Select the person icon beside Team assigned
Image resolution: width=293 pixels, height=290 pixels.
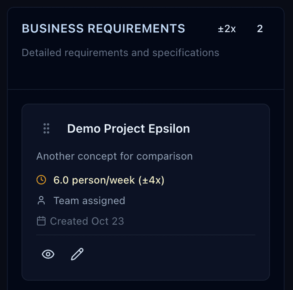[x=41, y=200]
